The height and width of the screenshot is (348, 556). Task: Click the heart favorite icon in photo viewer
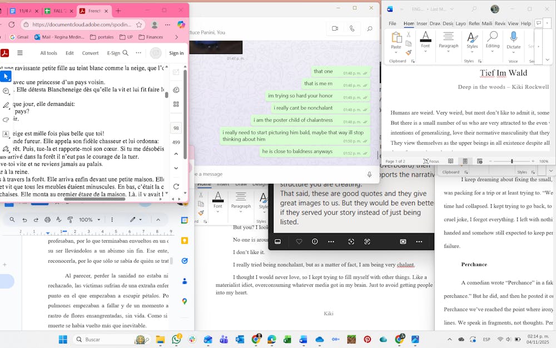299,242
